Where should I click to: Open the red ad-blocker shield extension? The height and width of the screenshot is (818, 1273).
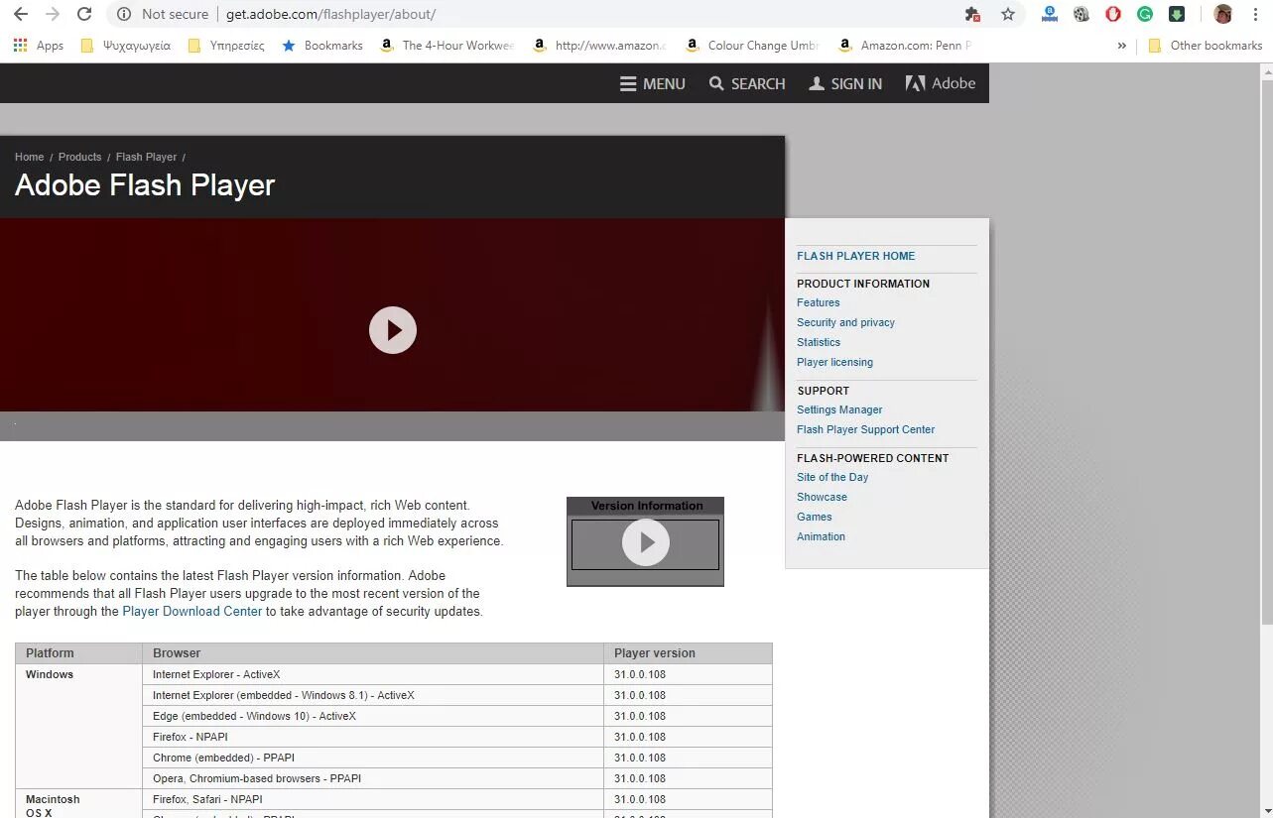[x=1113, y=14]
